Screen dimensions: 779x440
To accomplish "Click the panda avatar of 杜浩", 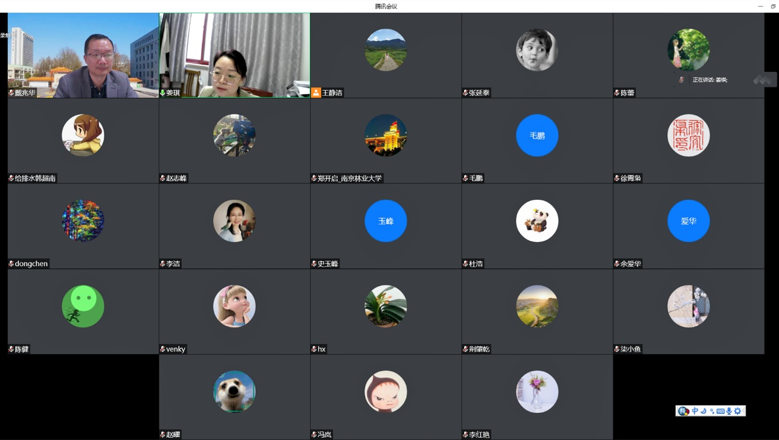I will point(537,221).
